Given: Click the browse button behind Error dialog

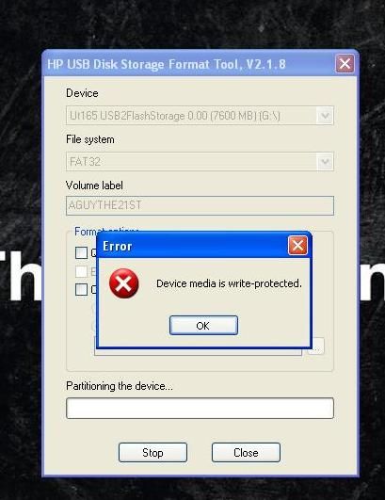Looking at the screenshot, I should [317, 347].
